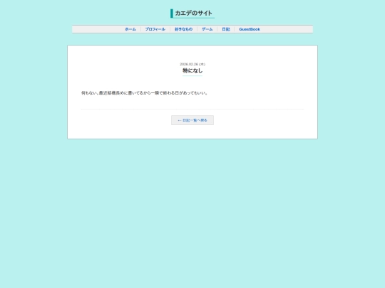The image size is (385, 288).
Task: Click the カエデのサイト site title
Action: tap(192, 14)
